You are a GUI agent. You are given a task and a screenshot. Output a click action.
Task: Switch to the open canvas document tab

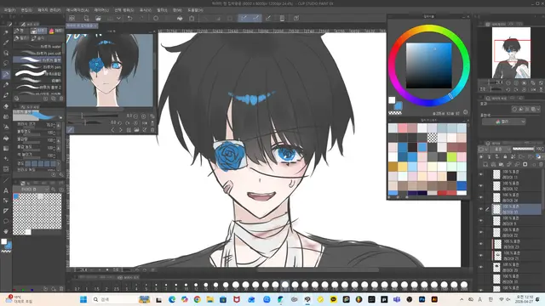[82, 25]
